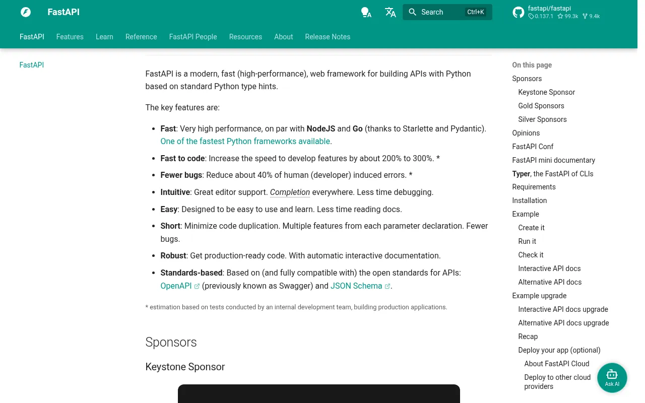Open the language selection icon

[x=391, y=12]
